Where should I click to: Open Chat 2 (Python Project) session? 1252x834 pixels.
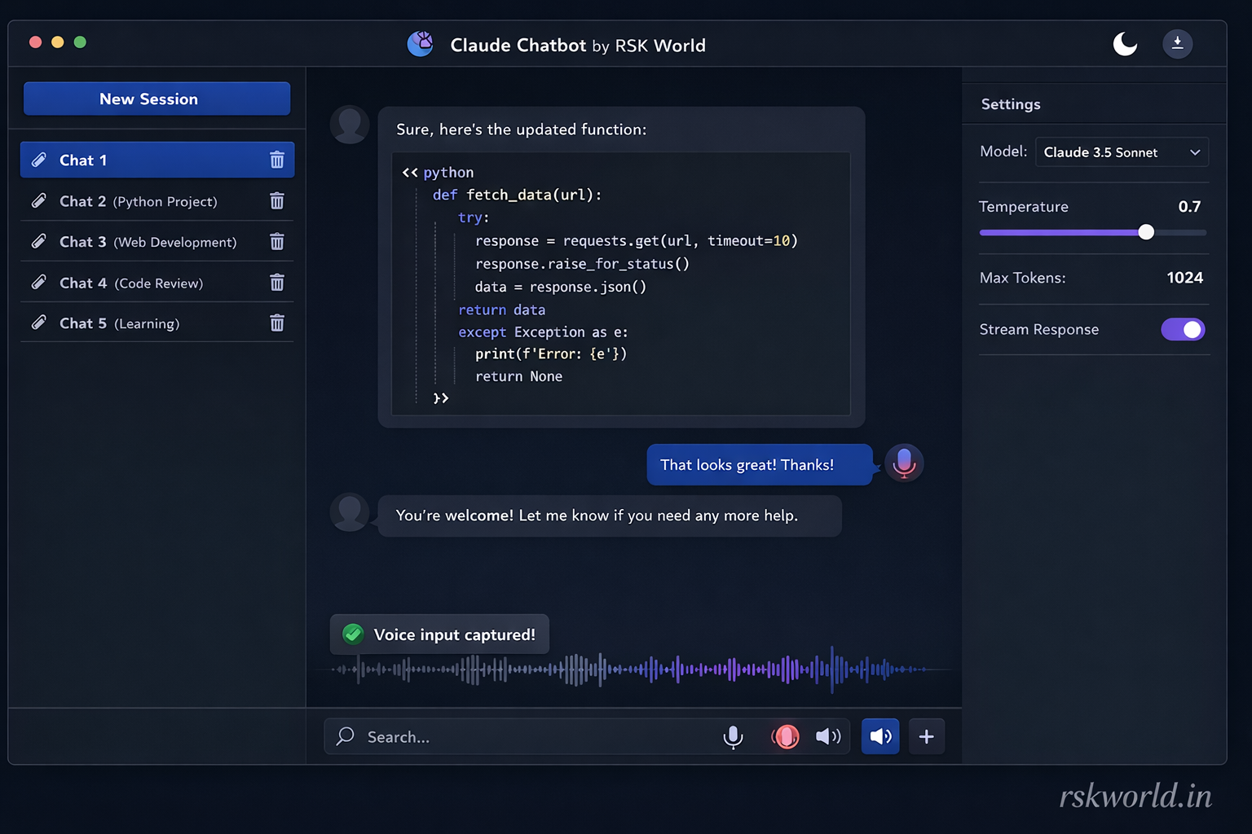point(157,200)
